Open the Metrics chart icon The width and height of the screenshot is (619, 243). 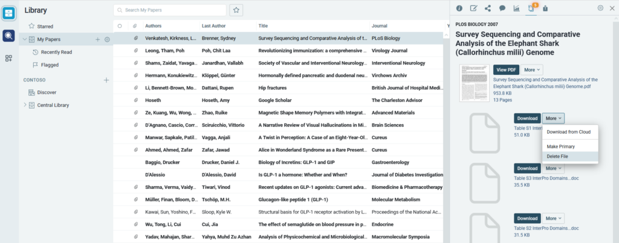516,8
